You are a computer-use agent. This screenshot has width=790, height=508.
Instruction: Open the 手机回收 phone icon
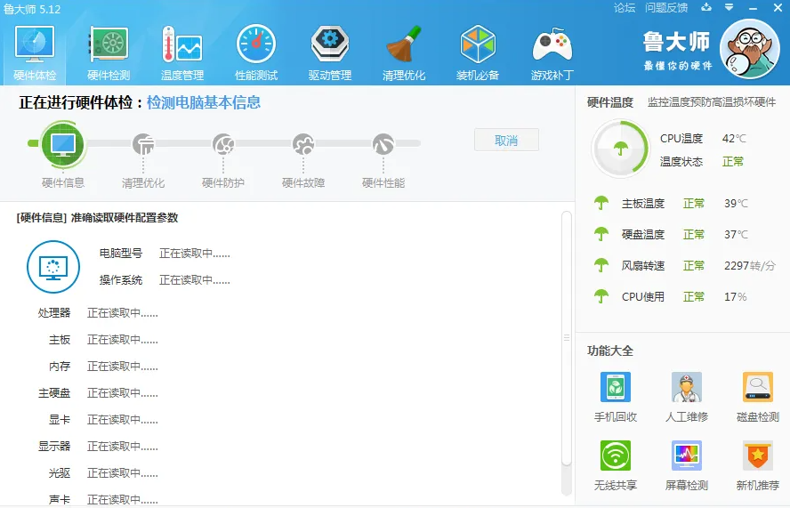[616, 387]
